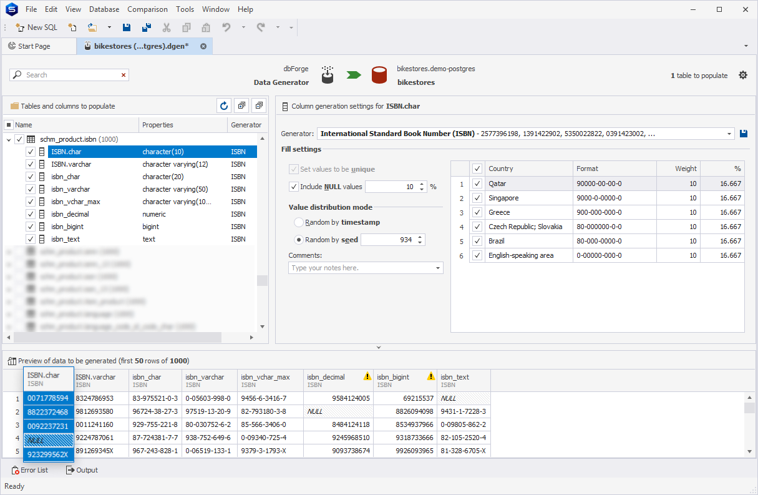The image size is (758, 495).
Task: Click the Save icon in toolbar
Action: 127,27
